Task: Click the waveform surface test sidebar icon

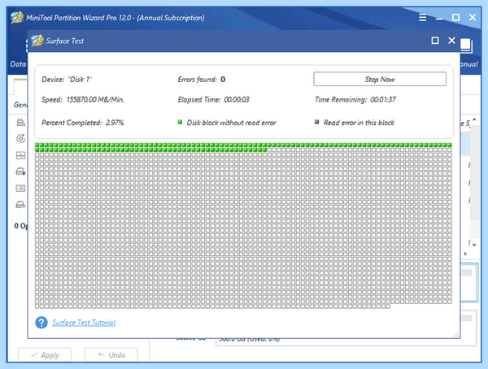Action: point(21,155)
